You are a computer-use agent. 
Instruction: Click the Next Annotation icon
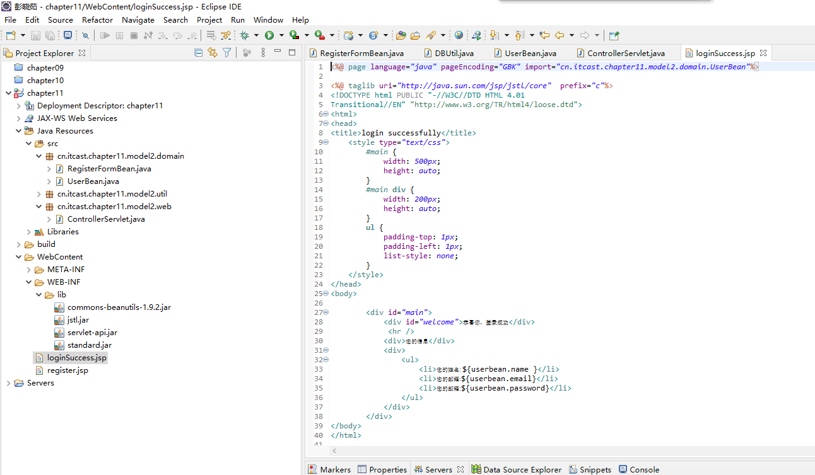495,36
